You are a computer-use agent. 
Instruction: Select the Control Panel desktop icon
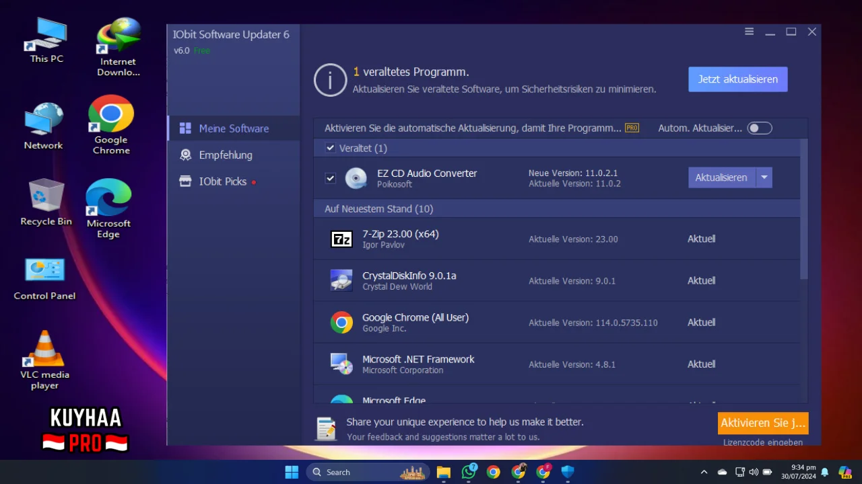coord(44,278)
